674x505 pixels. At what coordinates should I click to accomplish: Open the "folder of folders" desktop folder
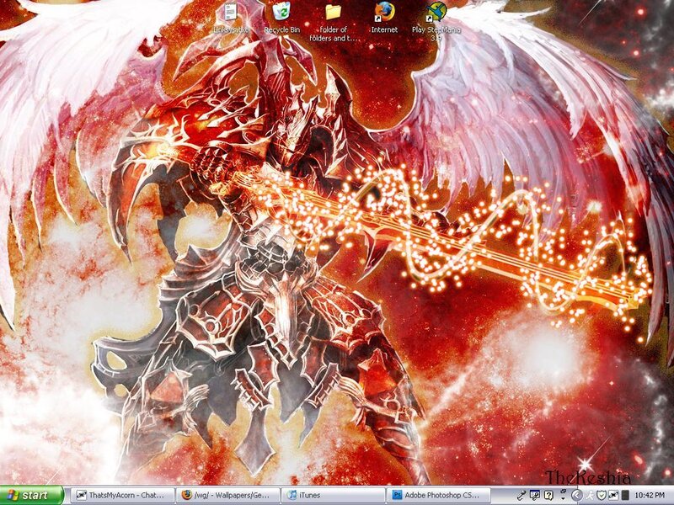[x=333, y=23]
